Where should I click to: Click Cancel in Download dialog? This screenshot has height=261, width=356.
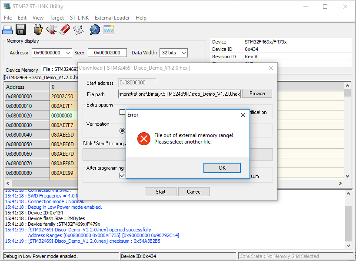[x=194, y=192]
